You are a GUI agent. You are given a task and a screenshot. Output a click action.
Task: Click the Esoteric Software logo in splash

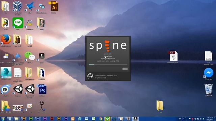coord(90,76)
